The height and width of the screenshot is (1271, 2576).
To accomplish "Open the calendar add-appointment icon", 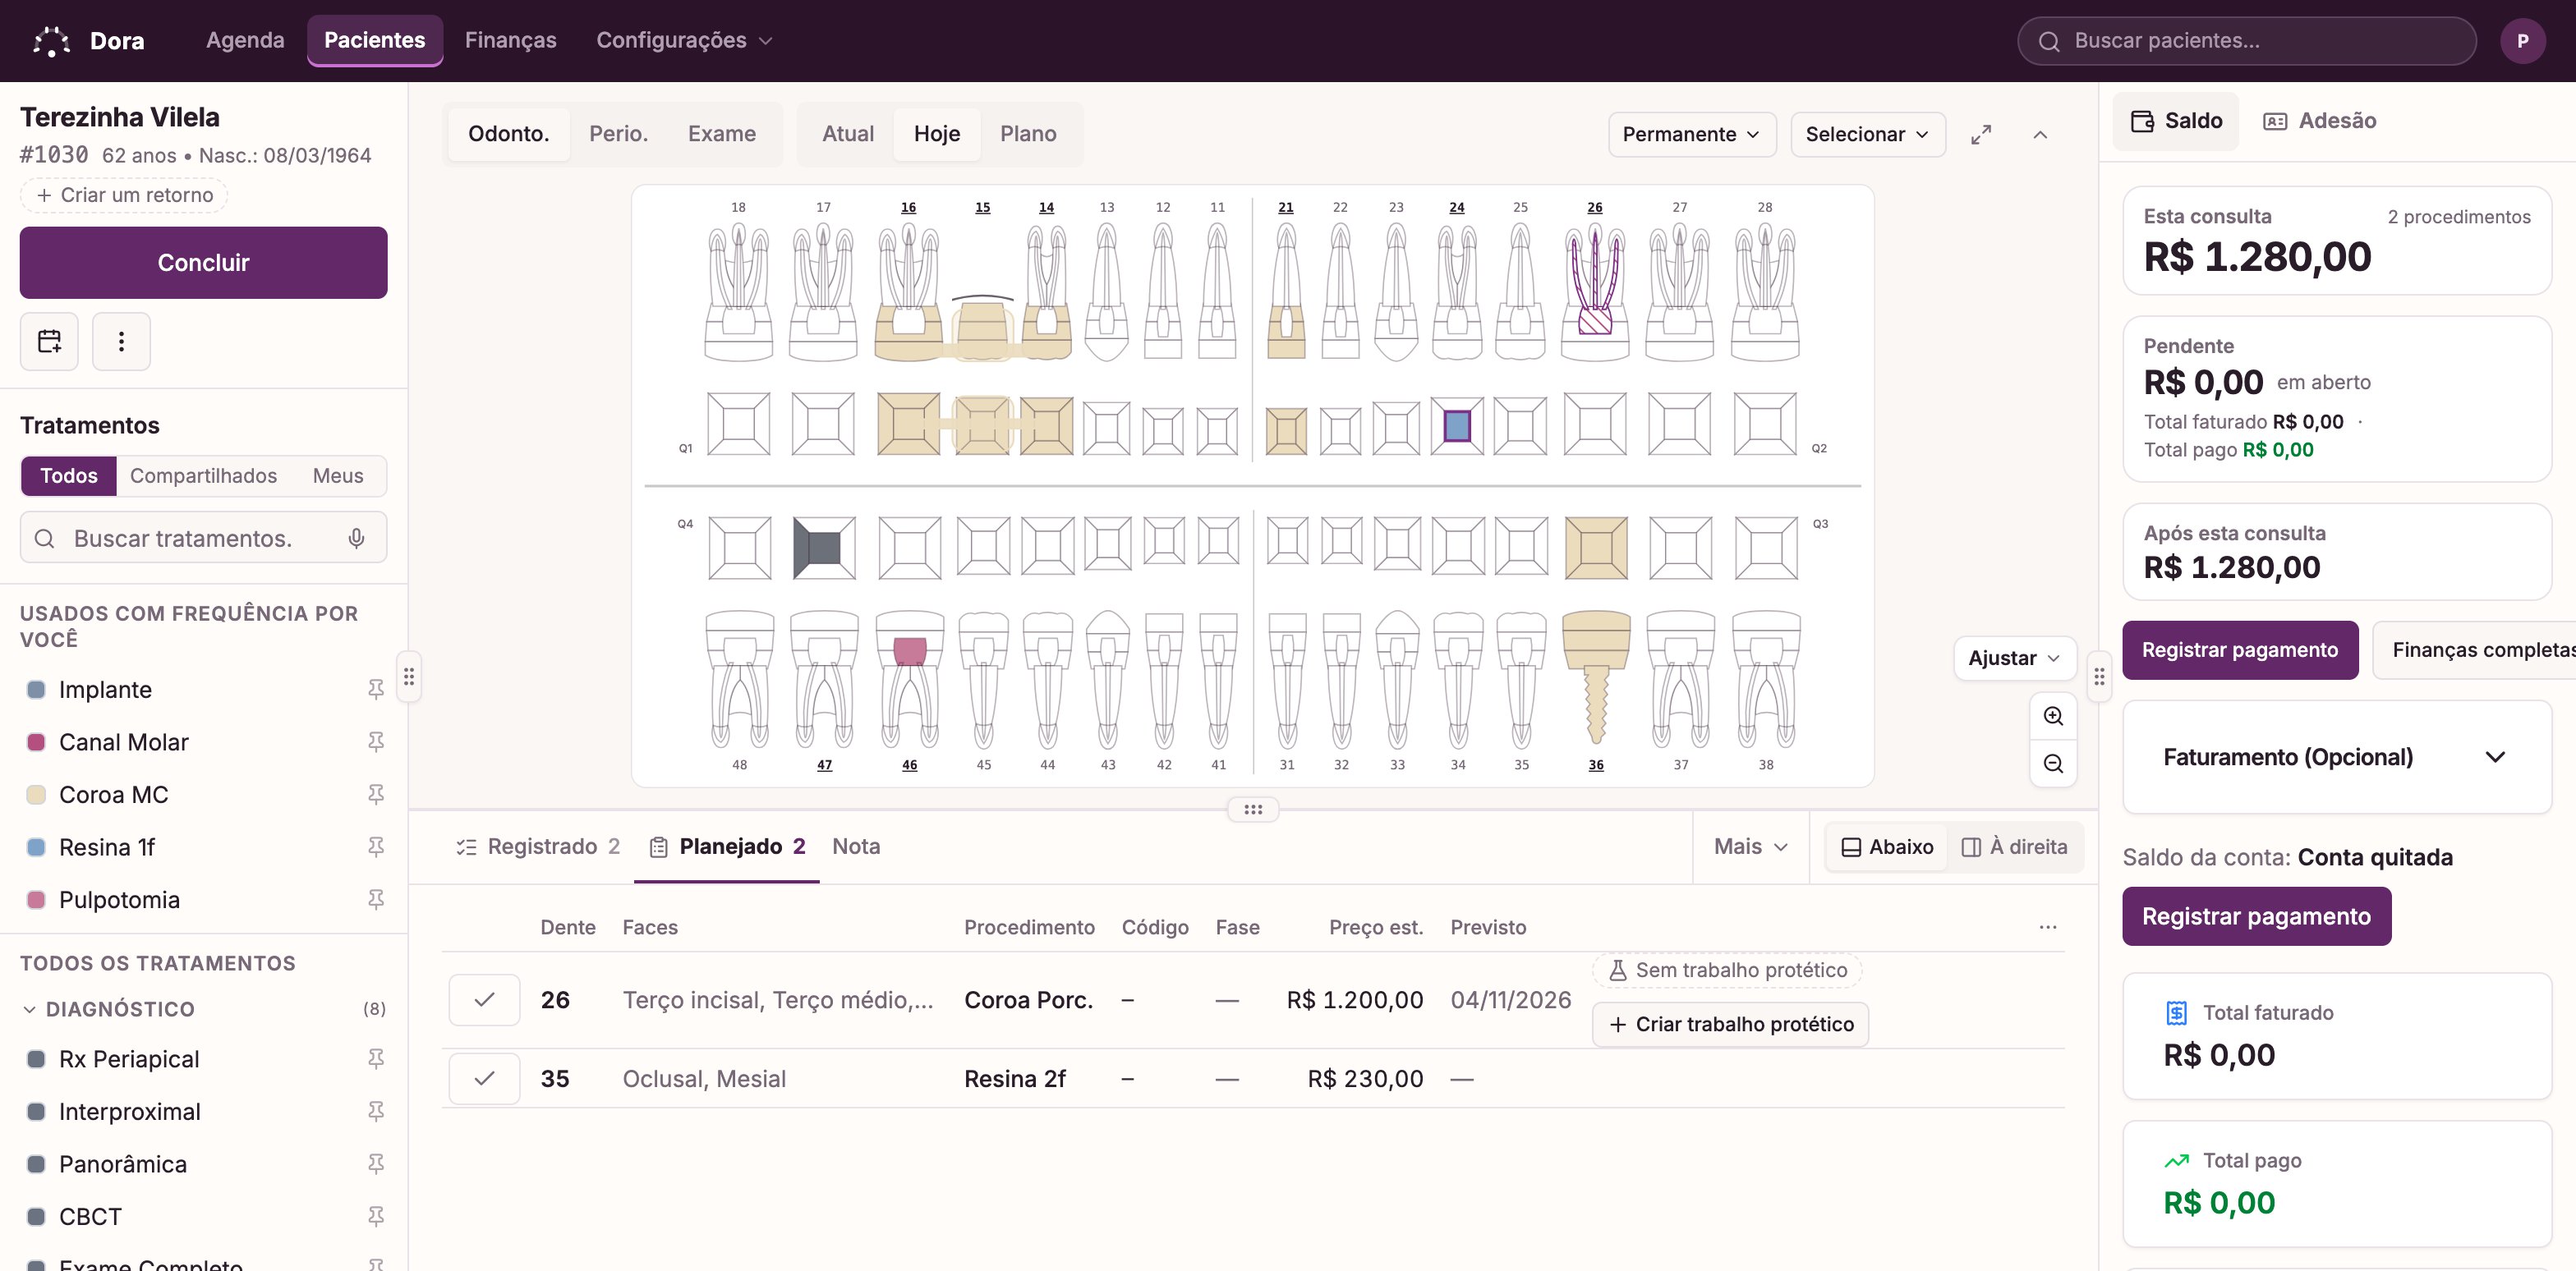I will coord(49,342).
